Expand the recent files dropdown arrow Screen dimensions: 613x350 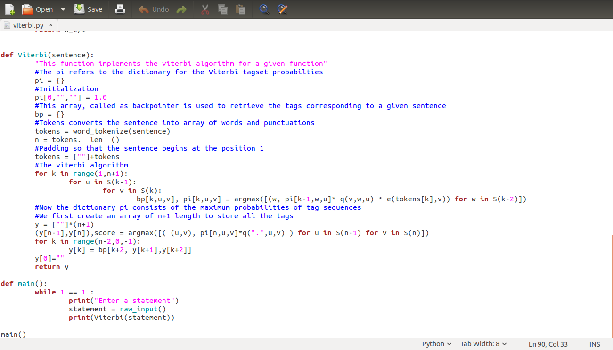(x=63, y=9)
